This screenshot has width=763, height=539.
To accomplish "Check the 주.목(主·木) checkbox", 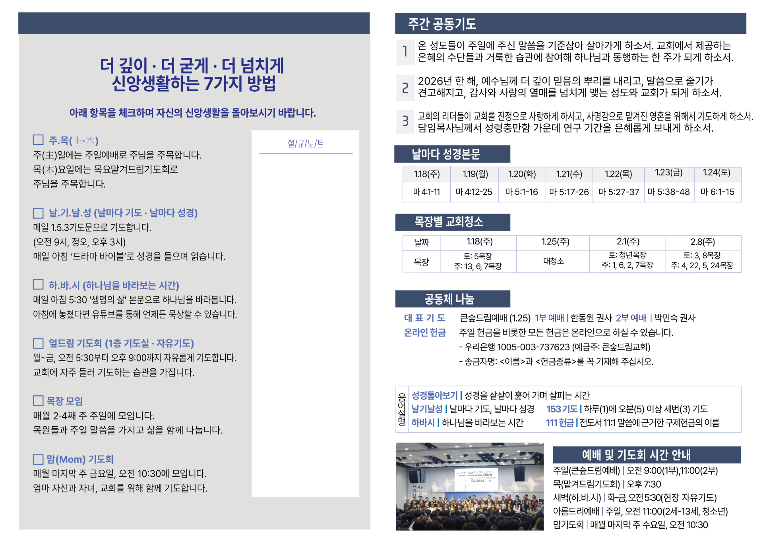I will 38,140.
